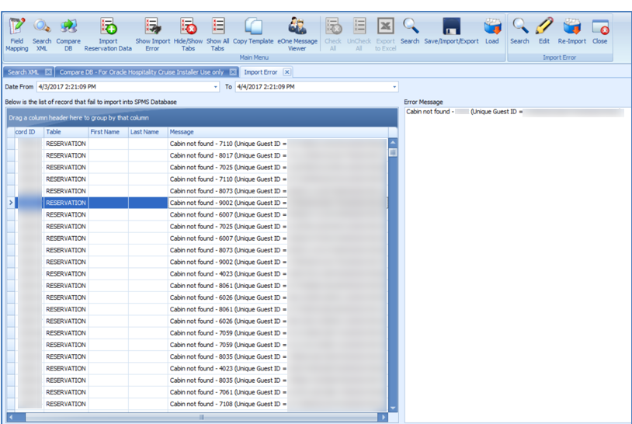The image size is (632, 424).
Task: Select the Import Error tab
Action: click(x=260, y=72)
